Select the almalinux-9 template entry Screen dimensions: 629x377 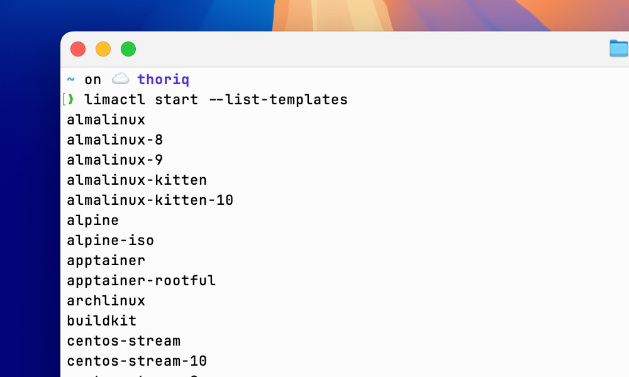[x=114, y=160]
